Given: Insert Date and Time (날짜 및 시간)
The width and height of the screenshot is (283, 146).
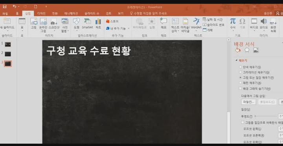Looking at the screenshot, I should (x=213, y=20).
